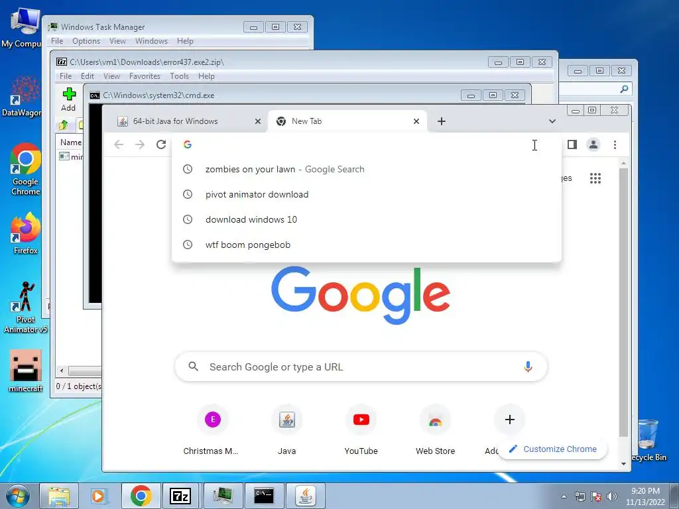Open the Pivot Animator v5 shortcut
The width and height of the screenshot is (679, 509).
pos(25,308)
